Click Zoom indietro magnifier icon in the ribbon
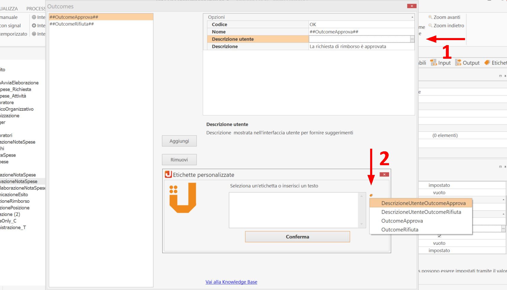 pyautogui.click(x=430, y=25)
